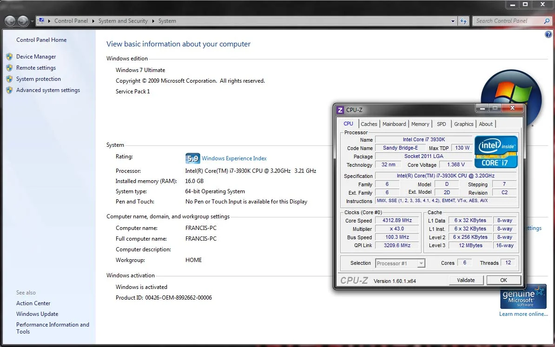This screenshot has height=347, width=555.
Task: Open Remote settings
Action: pyautogui.click(x=36, y=68)
